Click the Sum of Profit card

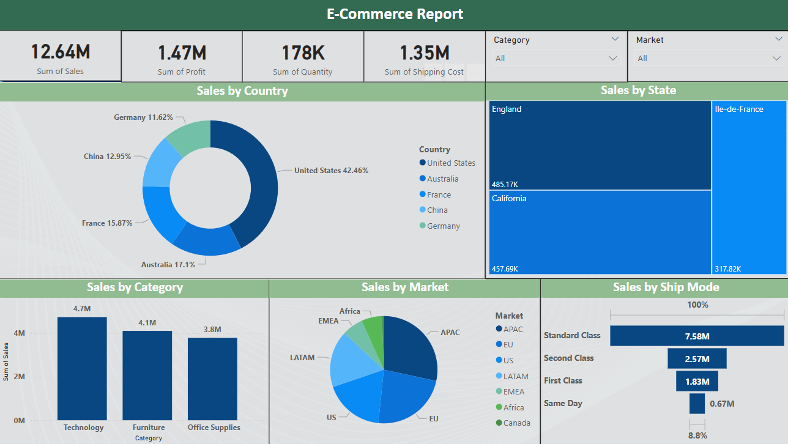pos(182,56)
